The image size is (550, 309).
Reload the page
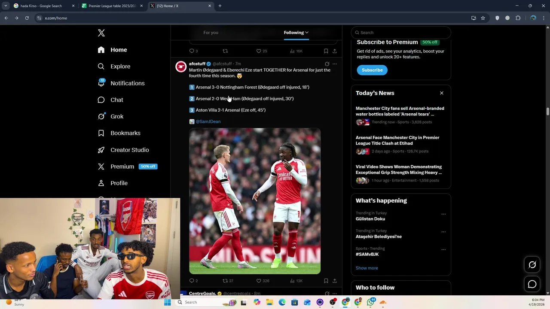[27, 18]
